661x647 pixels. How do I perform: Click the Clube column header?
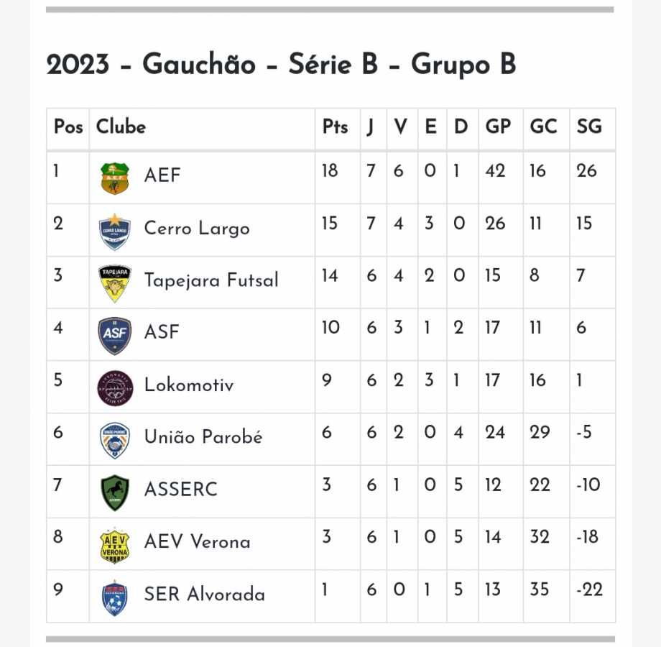point(121,127)
